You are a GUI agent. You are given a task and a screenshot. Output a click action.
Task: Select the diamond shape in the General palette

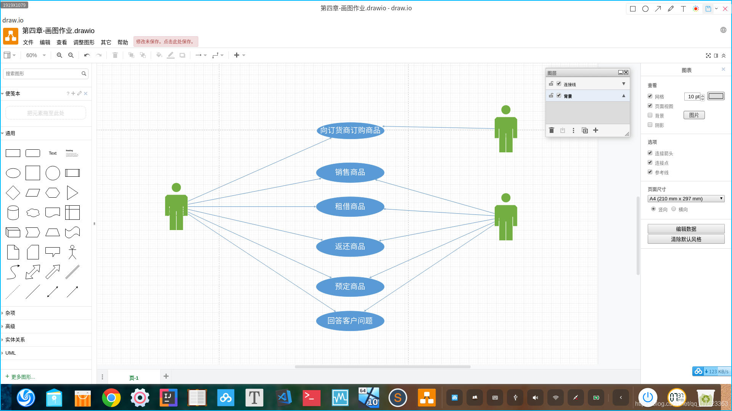pyautogui.click(x=13, y=193)
